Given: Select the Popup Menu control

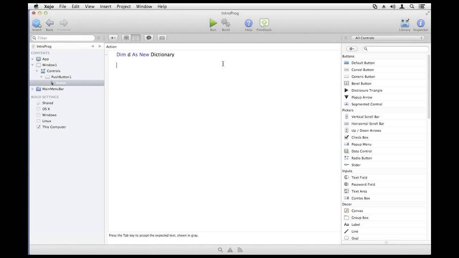Looking at the screenshot, I should point(361,144).
